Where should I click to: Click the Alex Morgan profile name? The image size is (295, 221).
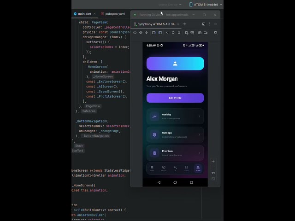162,79
